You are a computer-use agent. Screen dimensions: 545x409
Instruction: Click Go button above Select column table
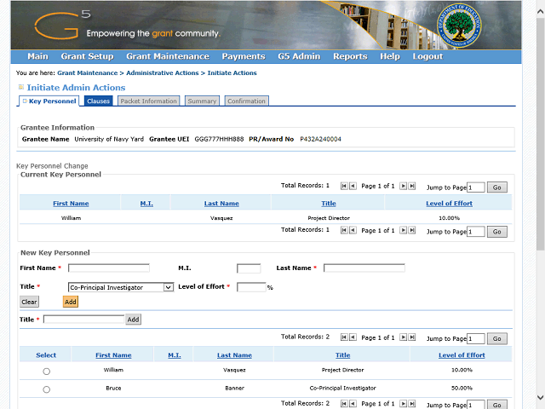pyautogui.click(x=497, y=338)
